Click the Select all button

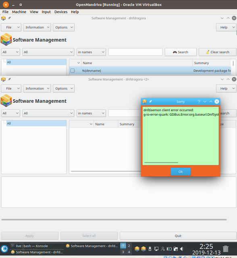pos(89,236)
